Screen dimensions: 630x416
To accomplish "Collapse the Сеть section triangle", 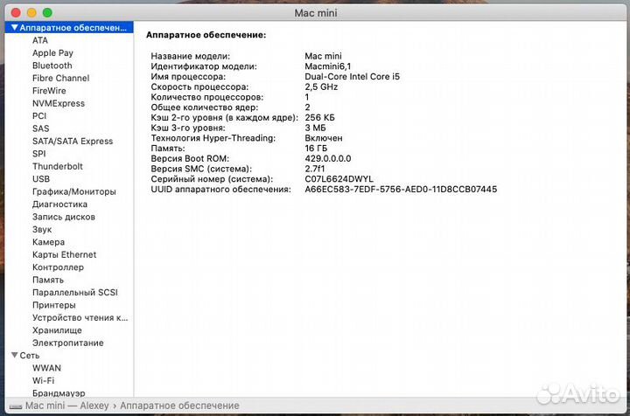I will [15, 355].
